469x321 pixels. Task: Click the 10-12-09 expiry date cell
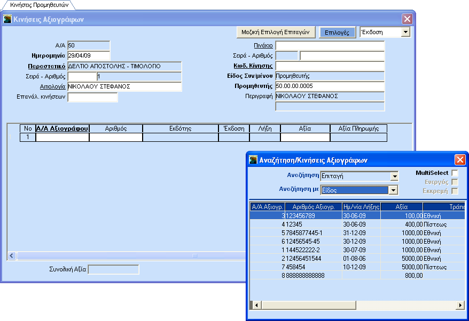[x=361, y=267]
